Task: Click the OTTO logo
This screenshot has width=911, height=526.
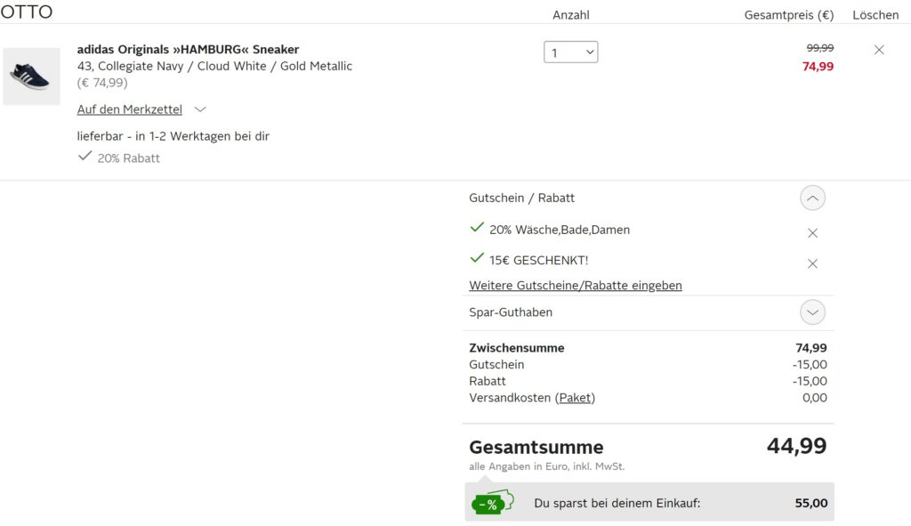Action: (26, 12)
